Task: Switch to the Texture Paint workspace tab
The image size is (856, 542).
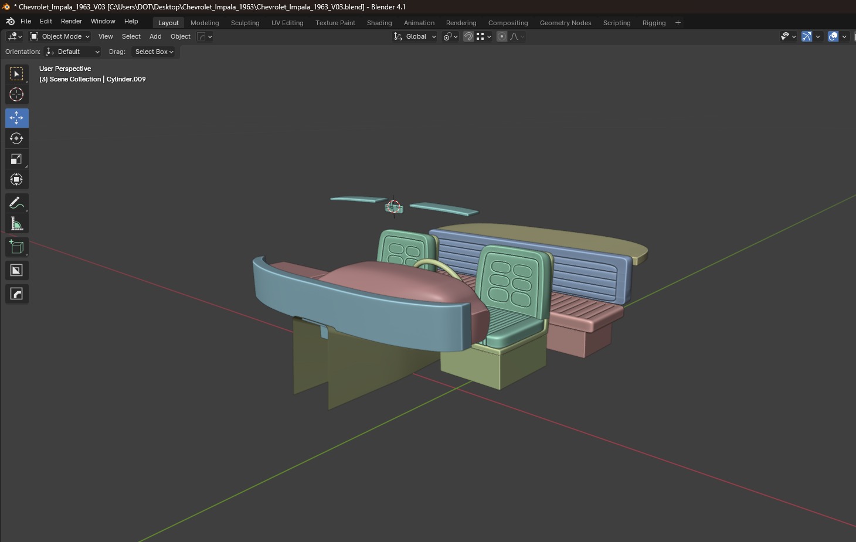Action: coord(335,23)
